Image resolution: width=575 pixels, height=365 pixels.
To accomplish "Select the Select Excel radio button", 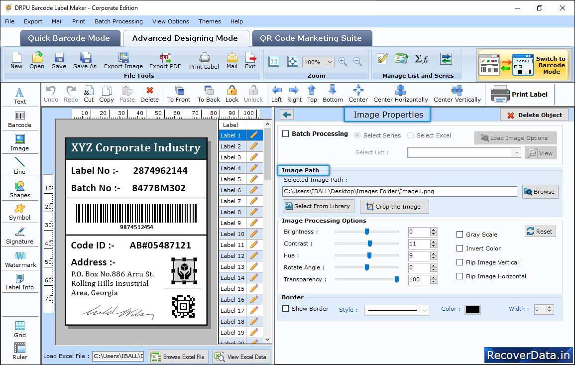I will [410, 135].
